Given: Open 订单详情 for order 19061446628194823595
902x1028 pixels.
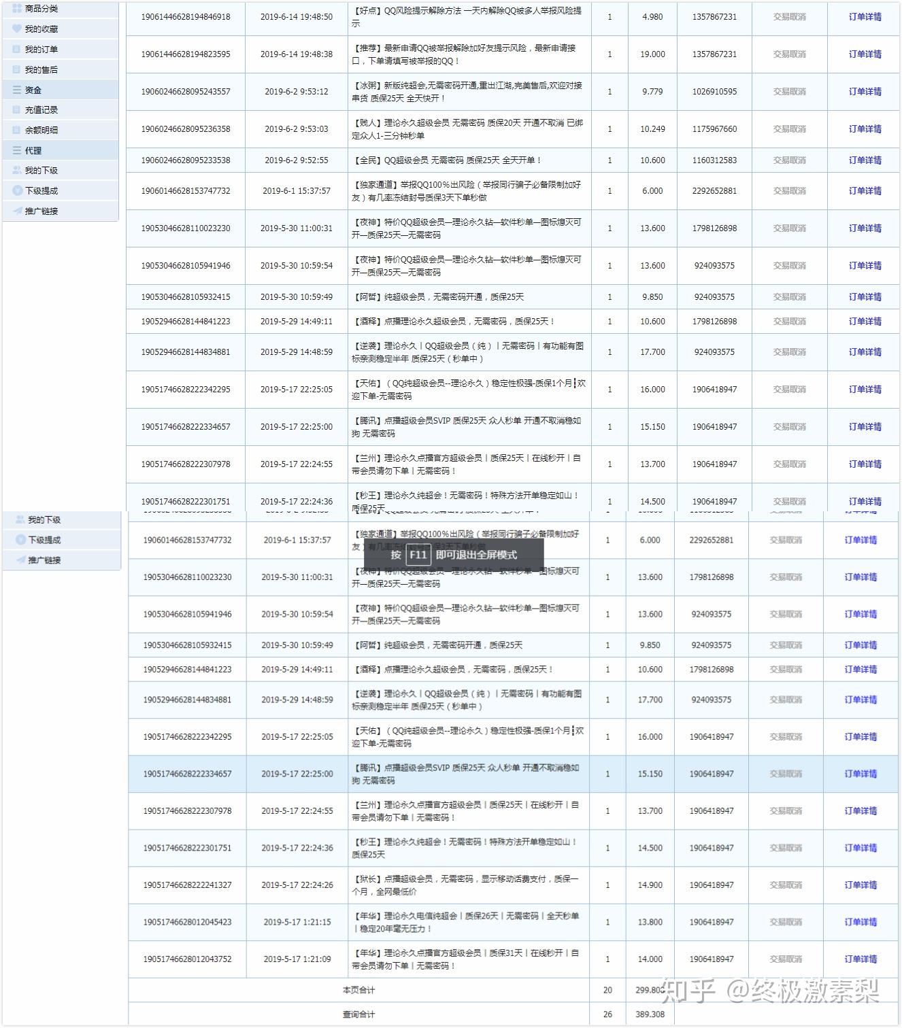Looking at the screenshot, I should click(865, 54).
